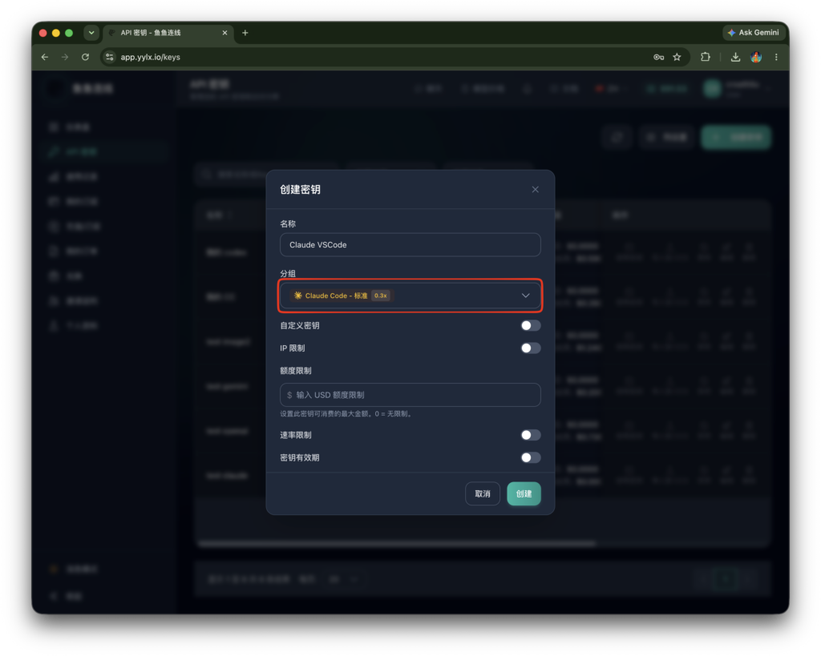Click the 取消 button
This screenshot has width=821, height=656.
point(482,493)
